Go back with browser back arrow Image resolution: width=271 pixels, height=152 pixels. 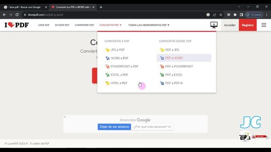click(4, 15)
